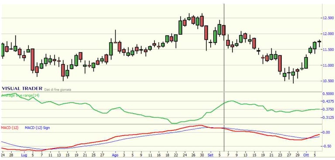Click the '25' date label on time axis
This screenshot has height=160, width=335.
point(93,155)
